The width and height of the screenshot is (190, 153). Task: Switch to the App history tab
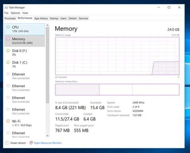(x=41, y=18)
